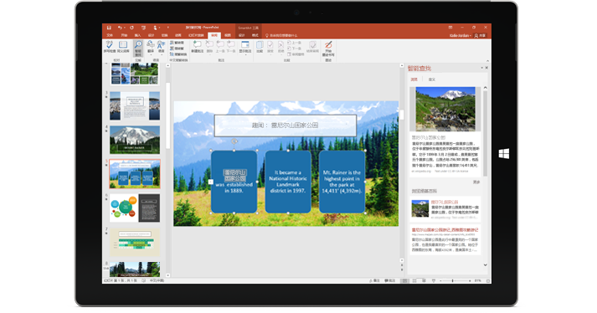Click Reject change (拒绝) button
Image resolution: width=597 pixels, height=313 pixels.
[281, 47]
